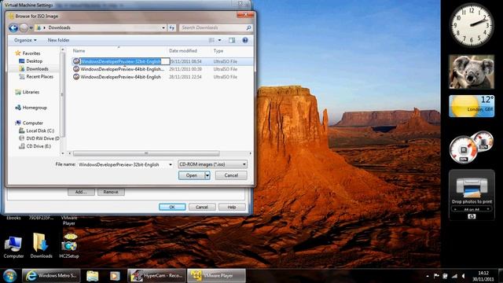This screenshot has width=503, height=283.
Task: Refresh the Downloads folder location
Action: pyautogui.click(x=172, y=28)
